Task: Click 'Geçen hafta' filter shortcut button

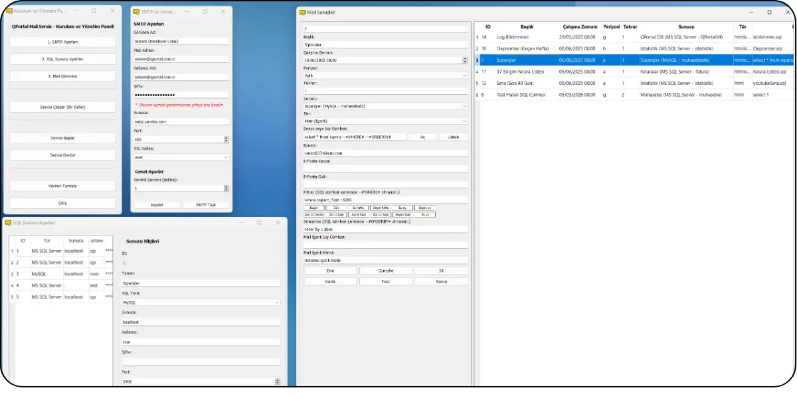Action: 381,208
